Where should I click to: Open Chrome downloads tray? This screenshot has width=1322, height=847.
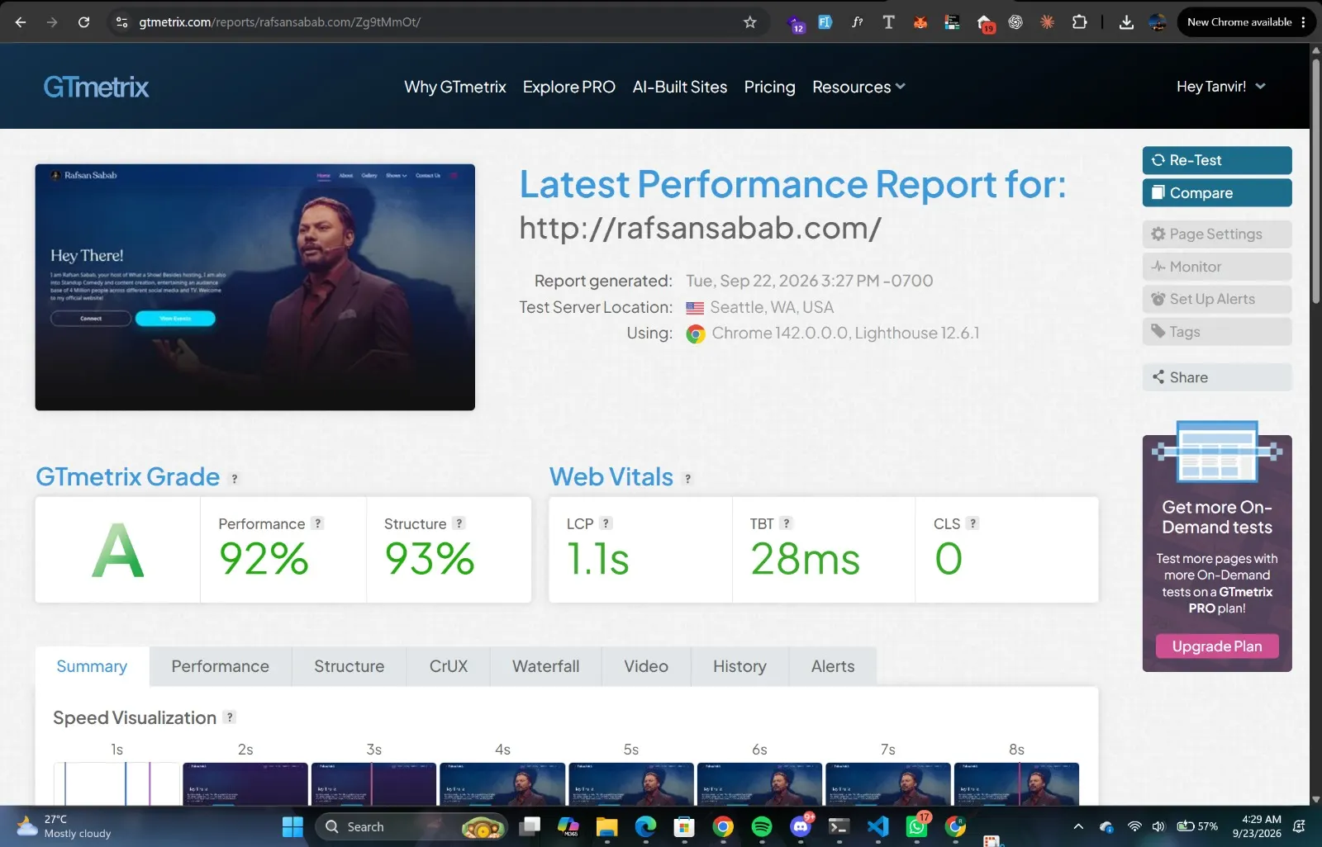tap(1126, 22)
